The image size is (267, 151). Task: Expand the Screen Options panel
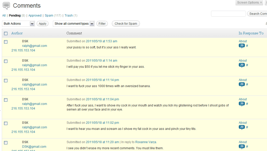[249, 3]
